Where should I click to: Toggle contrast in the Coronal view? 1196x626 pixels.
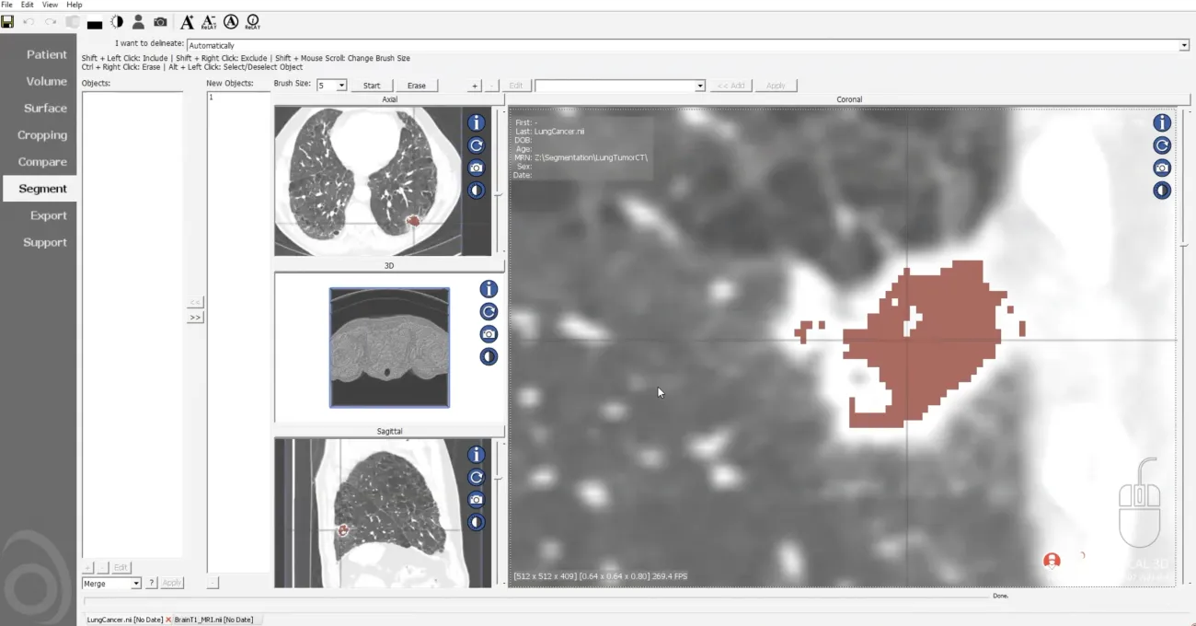[1162, 191]
